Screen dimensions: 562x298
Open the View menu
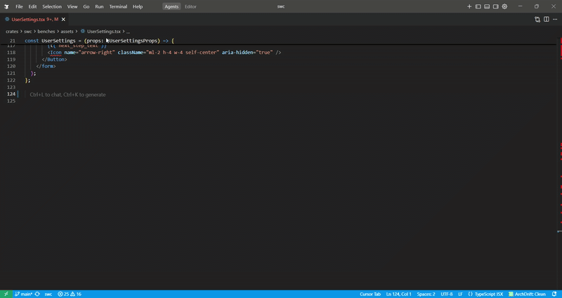tap(72, 6)
